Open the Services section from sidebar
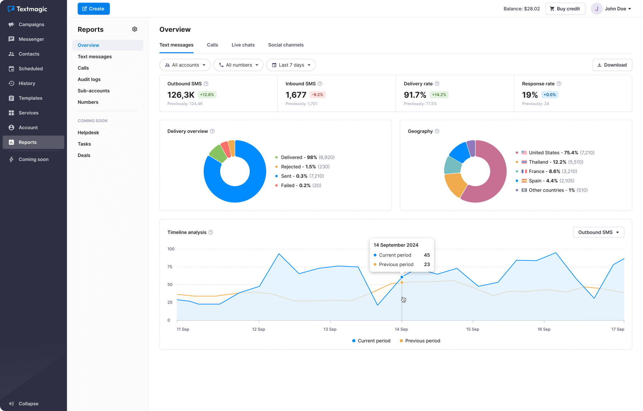Viewport: 643px width, 411px height. [x=12, y=113]
